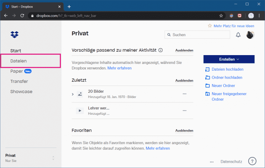The width and height of the screenshot is (265, 168).
Task: Click the Dropbox logo in the sidebar
Action: [14, 35]
